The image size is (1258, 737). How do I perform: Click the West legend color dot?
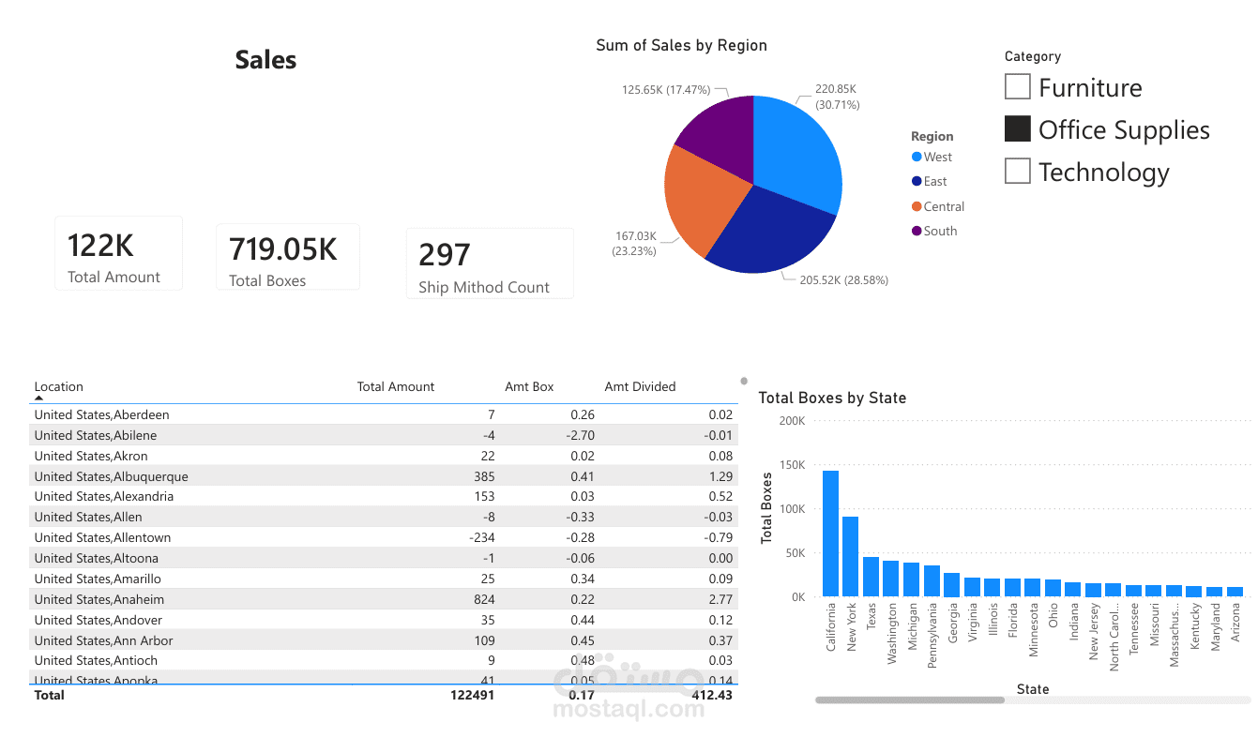(x=917, y=158)
